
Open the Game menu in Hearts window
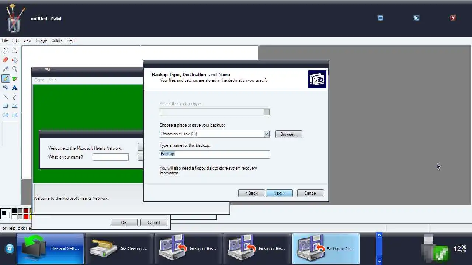(39, 80)
